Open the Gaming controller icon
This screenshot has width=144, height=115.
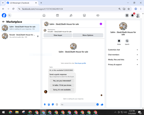98,15
